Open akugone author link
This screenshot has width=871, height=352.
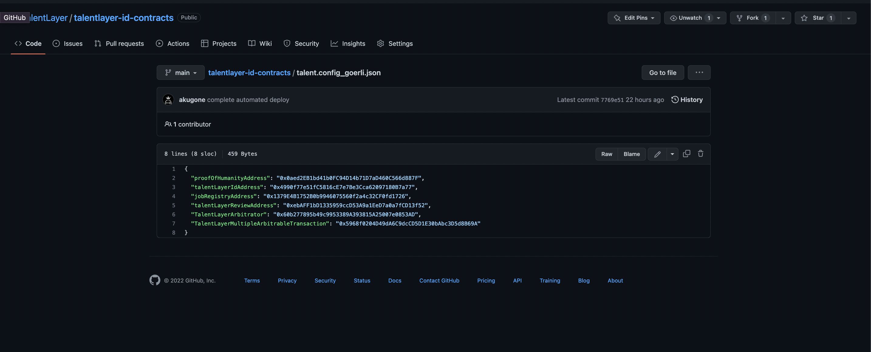point(192,100)
